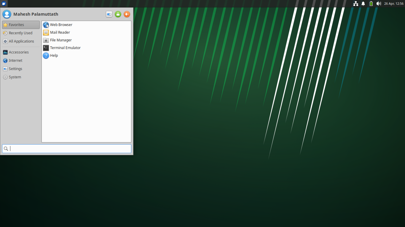Open the Xubuntu applications menu button
The width and height of the screenshot is (405, 227).
[x=4, y=4]
